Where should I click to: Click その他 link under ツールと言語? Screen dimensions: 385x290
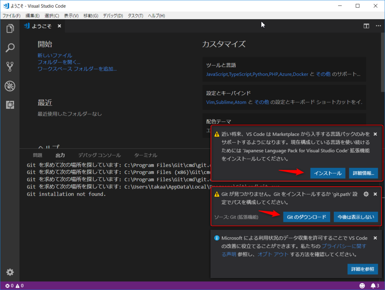(x=323, y=74)
